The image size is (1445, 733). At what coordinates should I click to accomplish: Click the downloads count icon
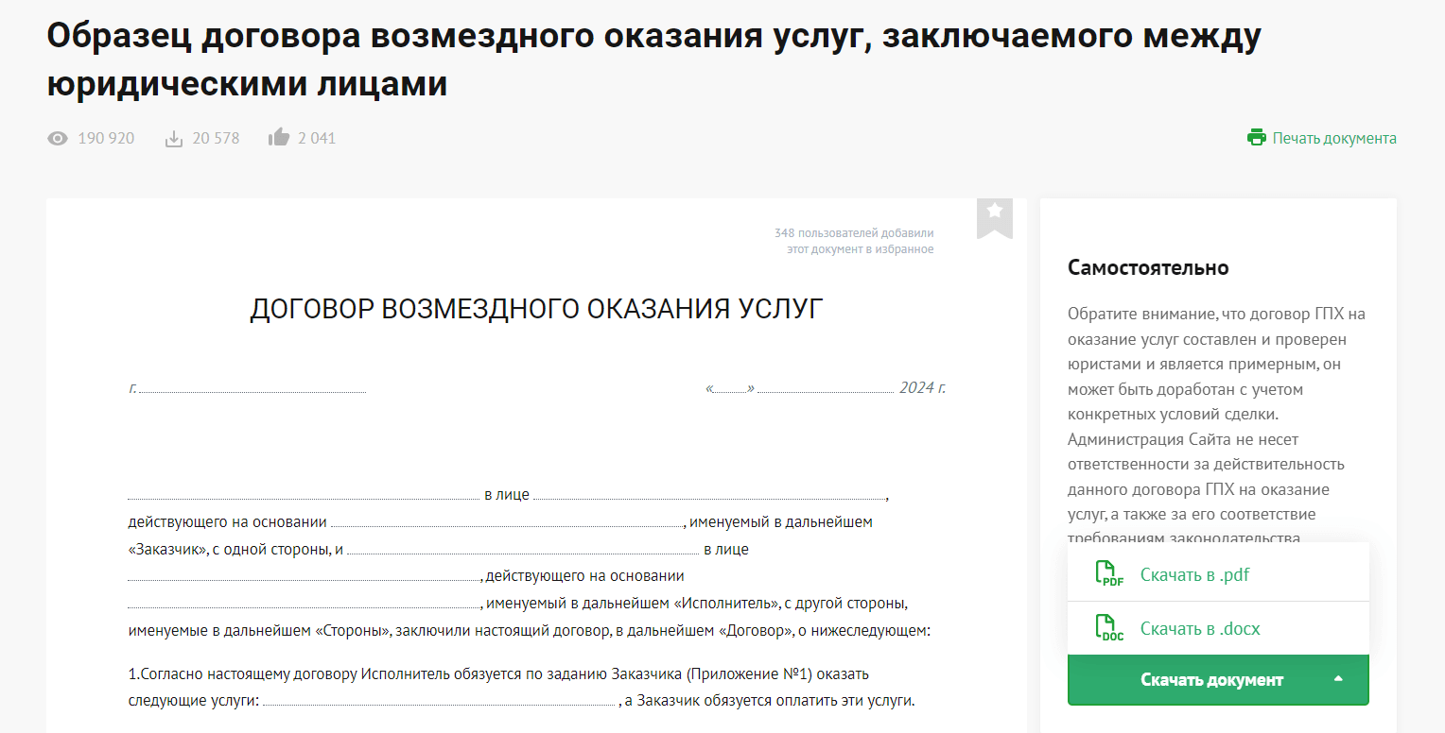coord(174,139)
